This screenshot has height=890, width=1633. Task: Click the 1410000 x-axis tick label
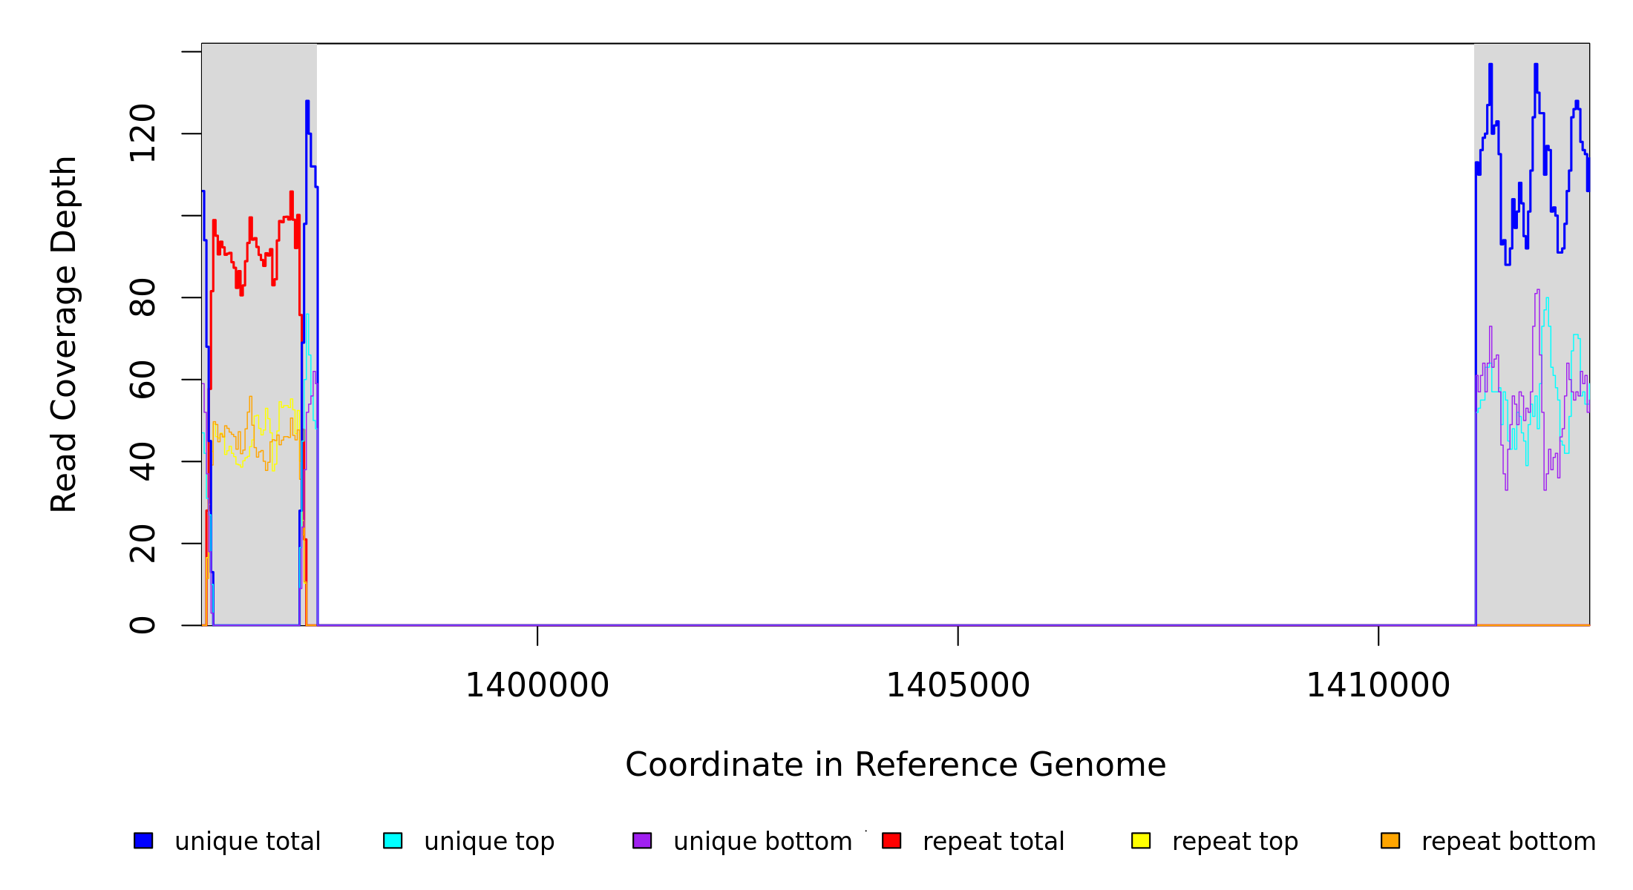pyautogui.click(x=1378, y=685)
